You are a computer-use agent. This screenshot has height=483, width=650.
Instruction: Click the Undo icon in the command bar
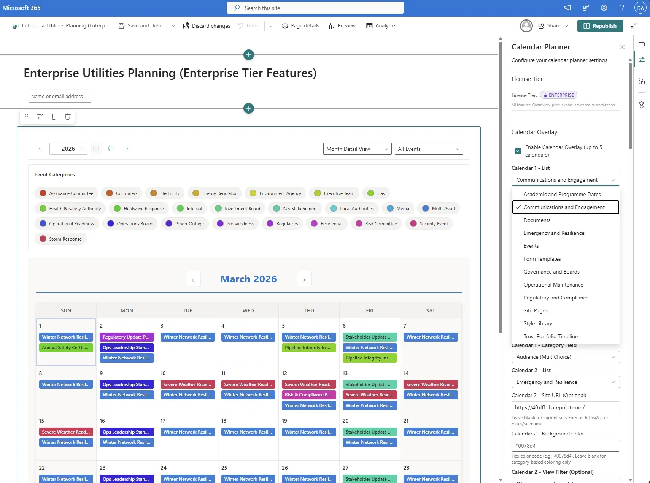(x=248, y=25)
